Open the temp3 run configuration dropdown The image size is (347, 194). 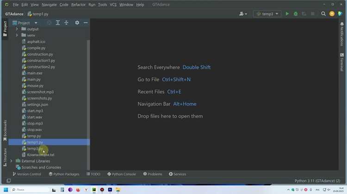point(267,14)
